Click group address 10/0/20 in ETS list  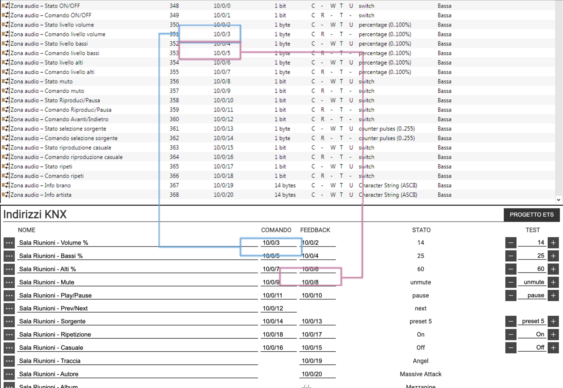coord(223,195)
